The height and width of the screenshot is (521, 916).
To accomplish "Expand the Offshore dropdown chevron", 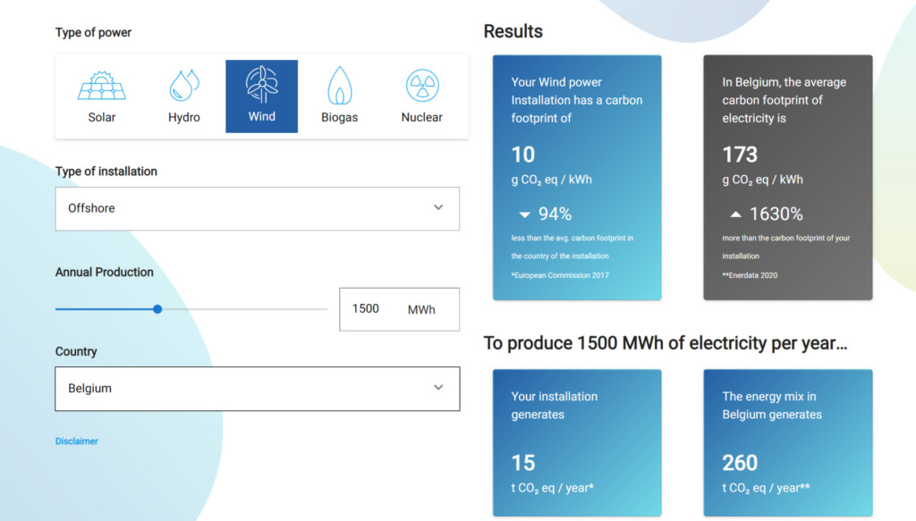I will pyautogui.click(x=438, y=207).
